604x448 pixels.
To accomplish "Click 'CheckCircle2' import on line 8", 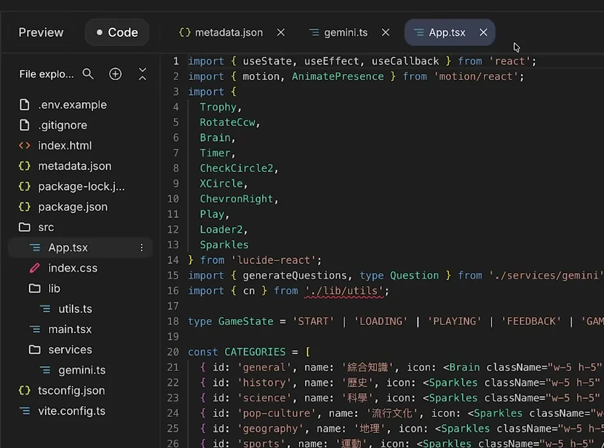I will 236,168.
